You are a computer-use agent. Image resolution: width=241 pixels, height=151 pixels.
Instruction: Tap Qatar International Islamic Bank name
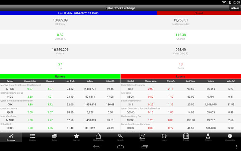(17, 101)
